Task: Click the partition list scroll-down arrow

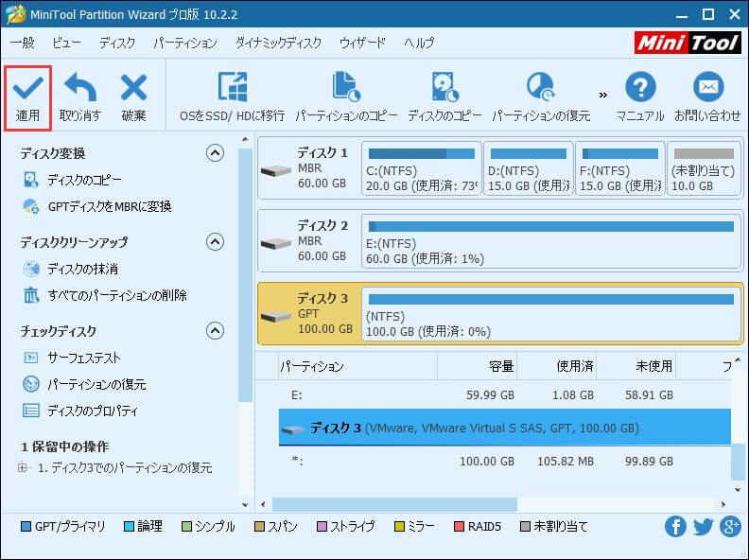Action: pyautogui.click(x=738, y=490)
